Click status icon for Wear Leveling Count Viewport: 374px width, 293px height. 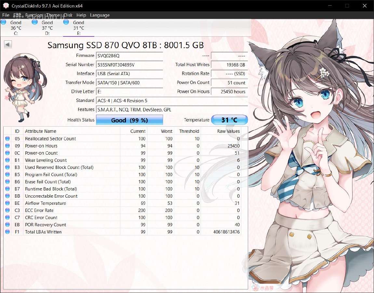[7, 160]
